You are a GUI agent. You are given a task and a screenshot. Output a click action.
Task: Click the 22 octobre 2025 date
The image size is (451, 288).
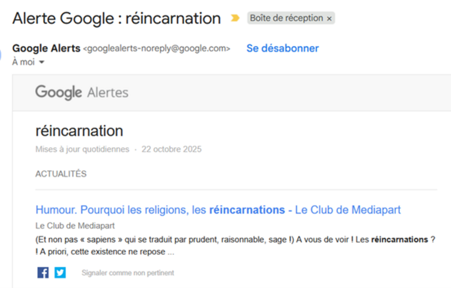(171, 149)
